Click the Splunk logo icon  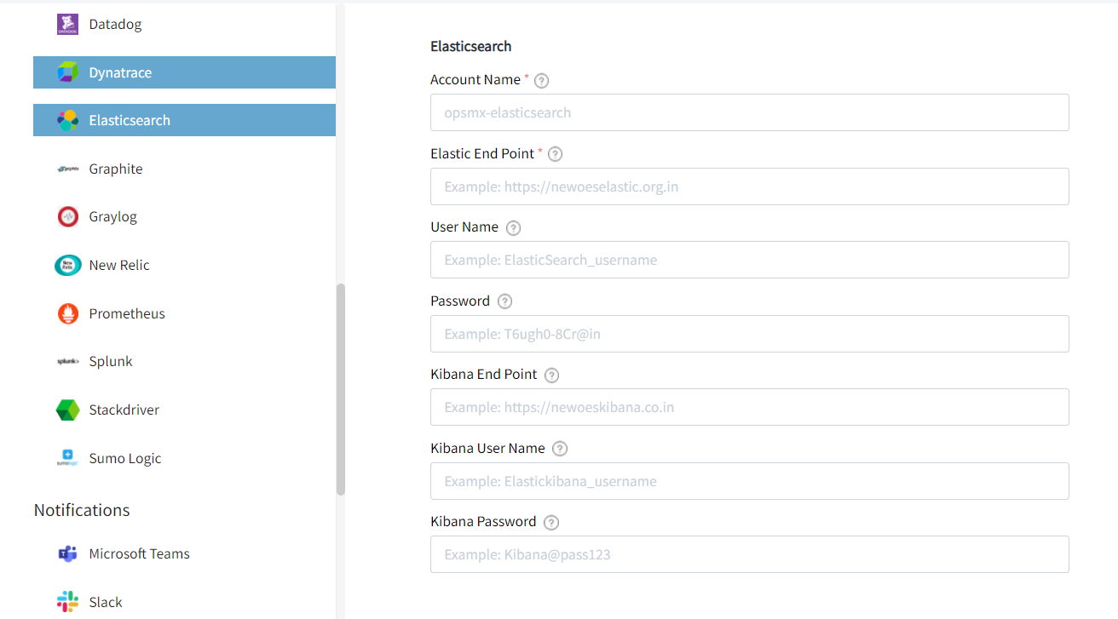coord(67,360)
